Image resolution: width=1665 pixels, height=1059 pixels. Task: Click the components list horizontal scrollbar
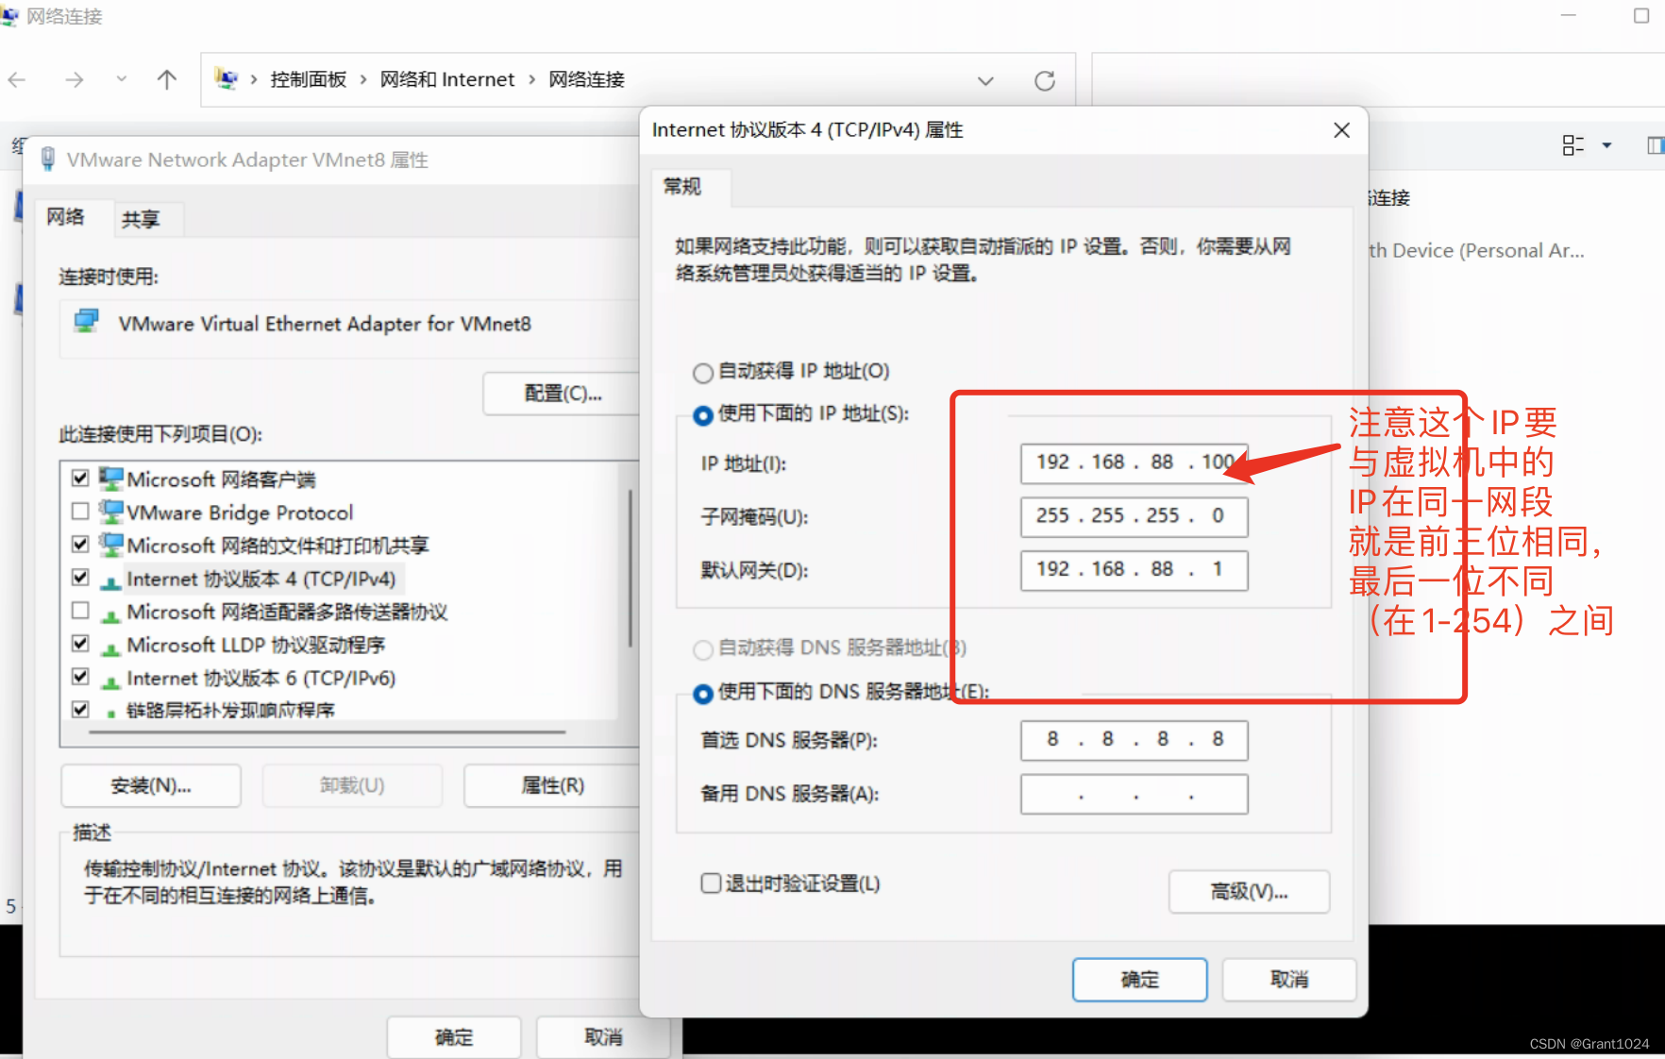coord(328,731)
